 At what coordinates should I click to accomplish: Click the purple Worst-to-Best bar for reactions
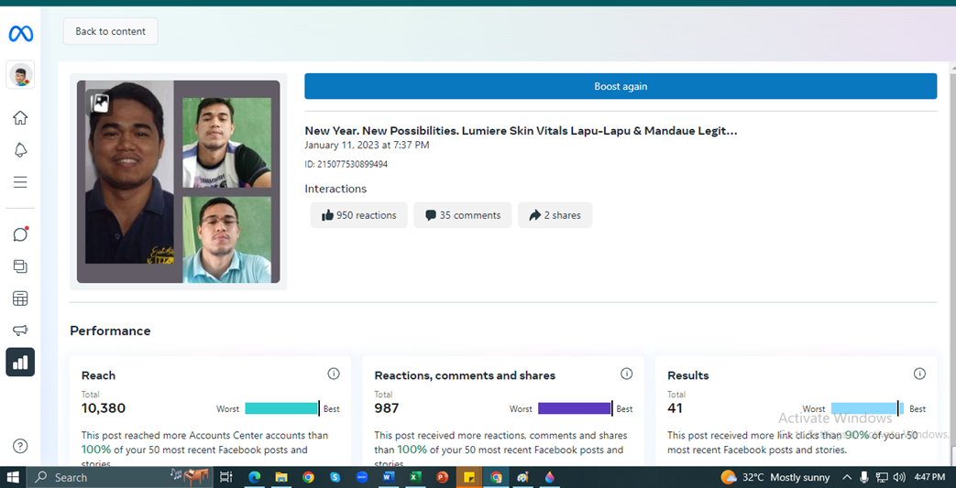tap(575, 408)
